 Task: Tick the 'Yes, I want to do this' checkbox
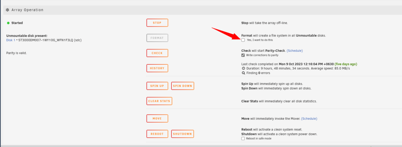click(x=243, y=40)
